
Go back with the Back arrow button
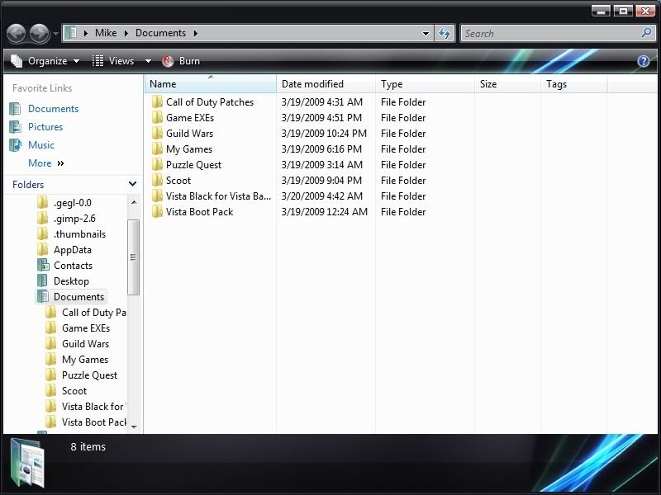click(17, 33)
